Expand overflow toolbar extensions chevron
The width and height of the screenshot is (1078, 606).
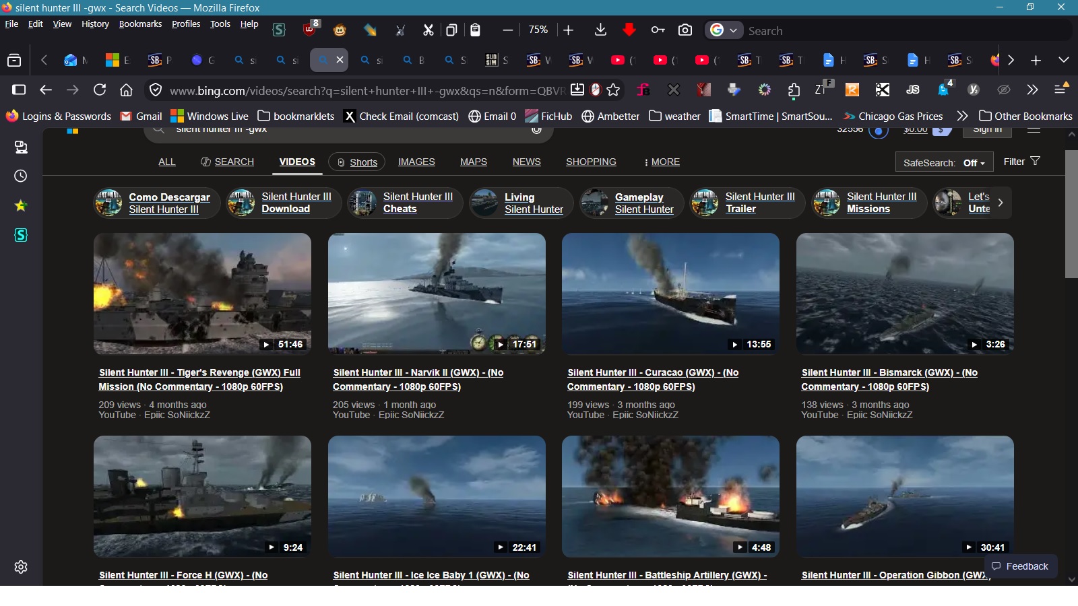(1032, 90)
